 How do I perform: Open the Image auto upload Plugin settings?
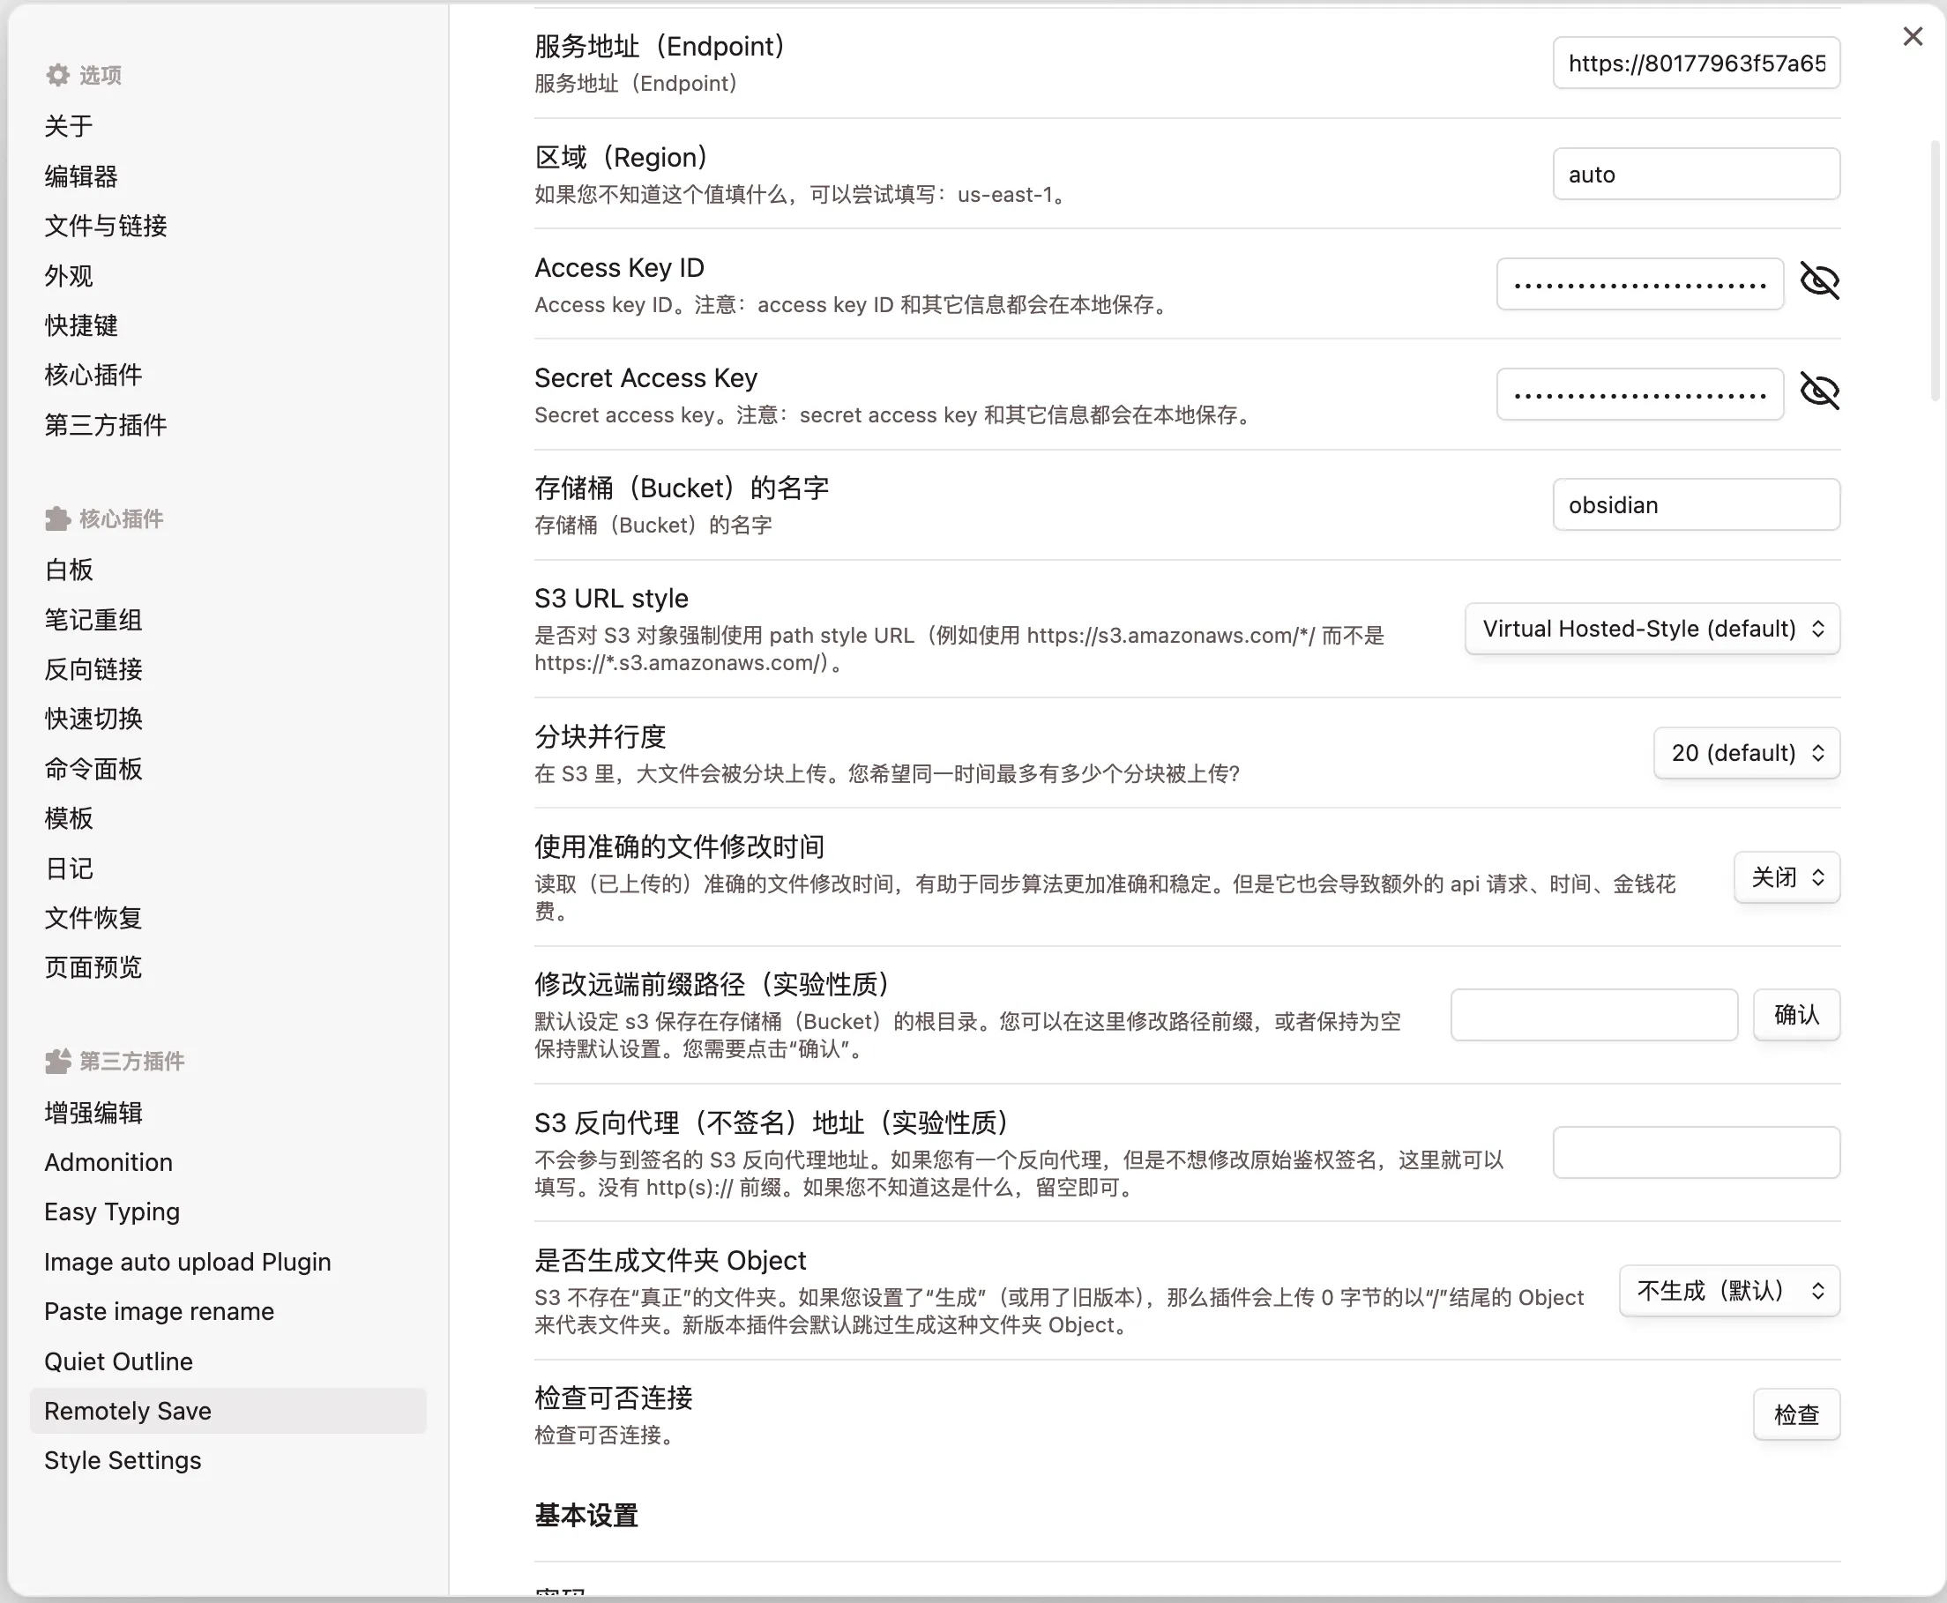tap(228, 1262)
